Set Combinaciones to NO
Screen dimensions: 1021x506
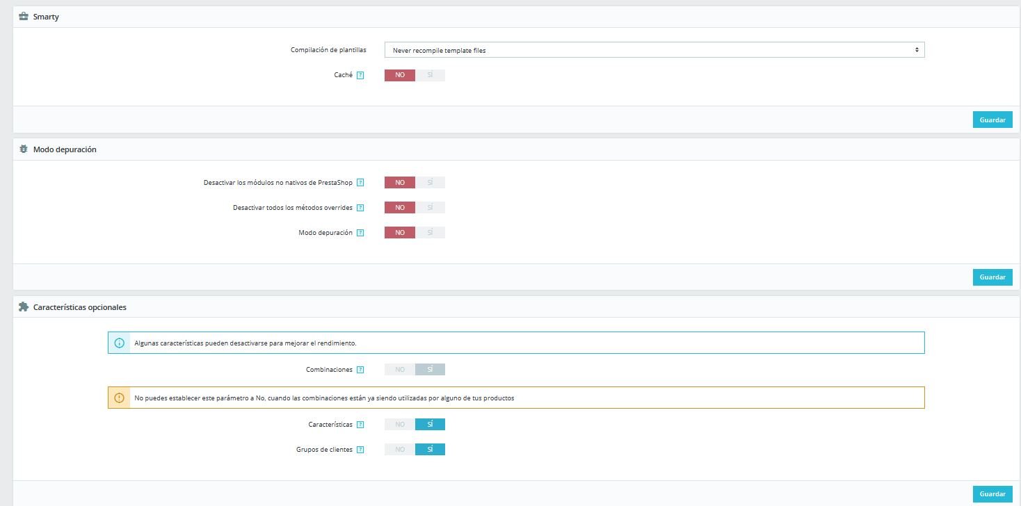pos(400,370)
